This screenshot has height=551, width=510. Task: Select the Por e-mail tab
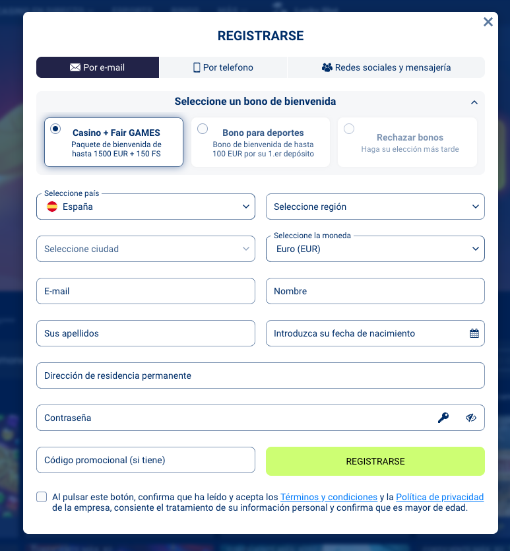[x=98, y=67]
